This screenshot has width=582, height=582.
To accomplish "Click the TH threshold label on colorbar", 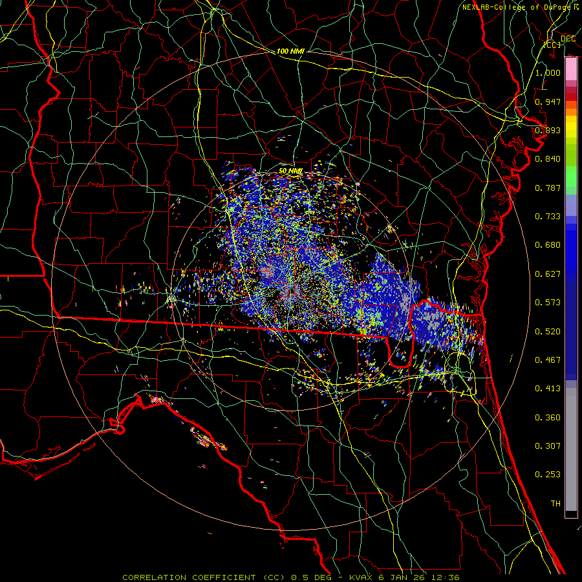I will (555, 504).
